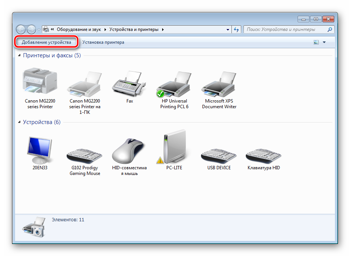350x256 pixels.
Task: Select Microsoft XPS Document Writer icon
Action: (x=219, y=83)
